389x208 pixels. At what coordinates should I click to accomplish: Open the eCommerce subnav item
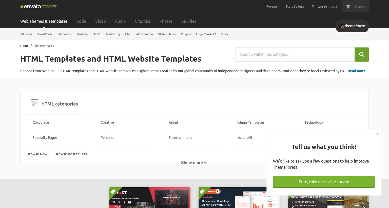click(x=145, y=34)
